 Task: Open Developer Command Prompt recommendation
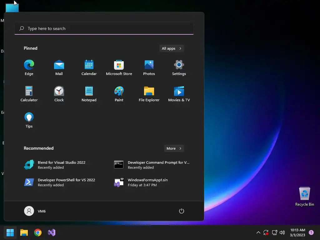[x=151, y=165]
